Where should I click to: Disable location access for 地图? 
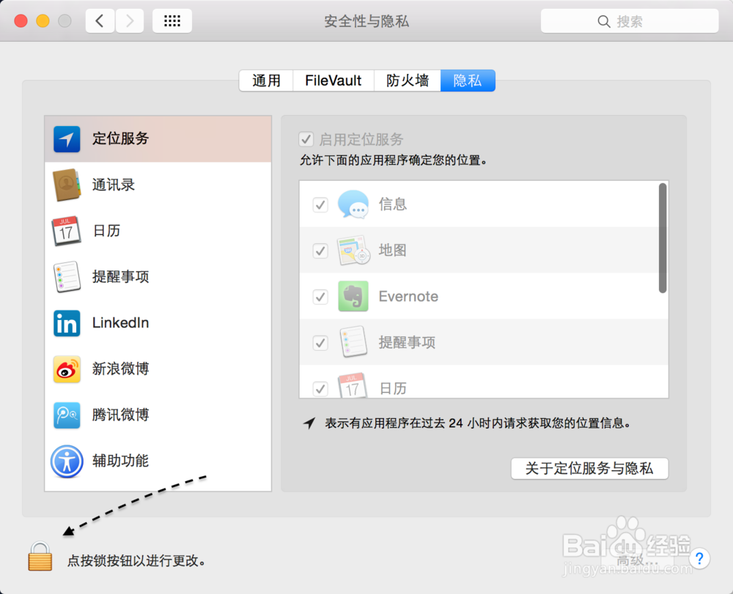click(x=320, y=250)
